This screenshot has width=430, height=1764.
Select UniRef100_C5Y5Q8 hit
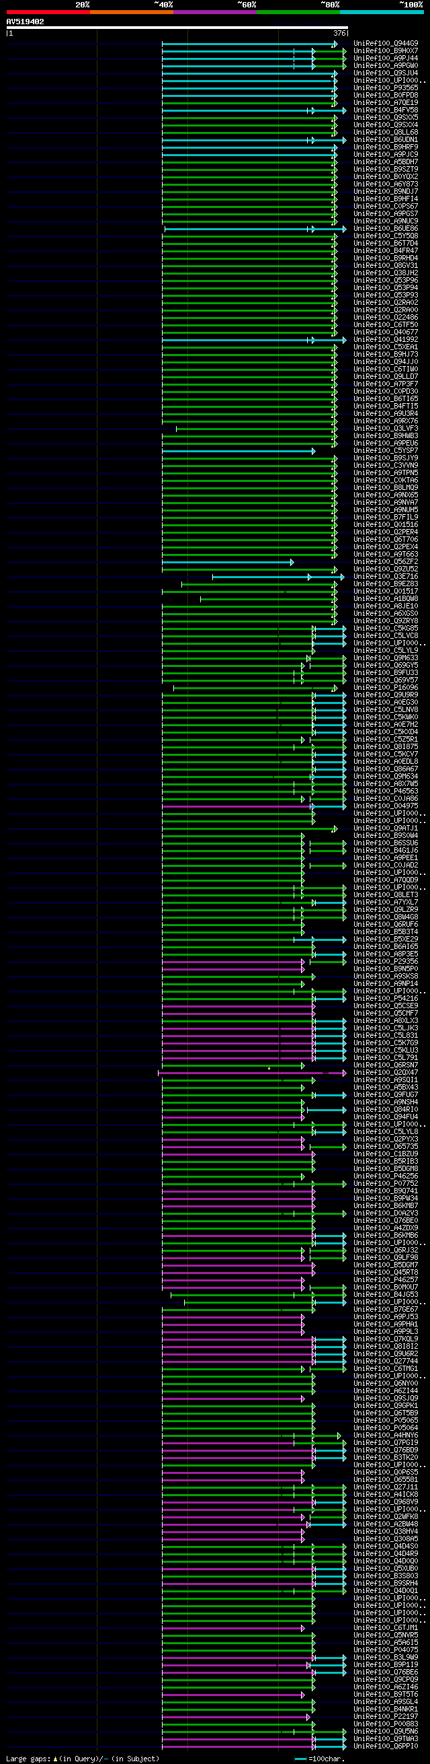tap(386, 236)
